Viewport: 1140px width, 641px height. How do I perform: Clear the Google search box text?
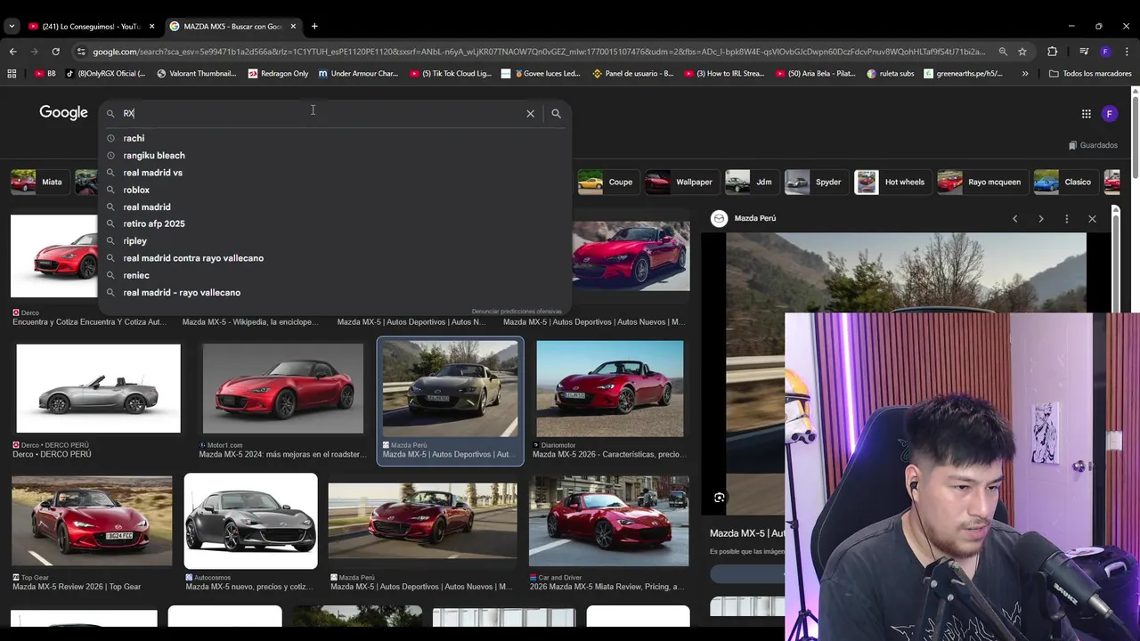[x=530, y=113]
